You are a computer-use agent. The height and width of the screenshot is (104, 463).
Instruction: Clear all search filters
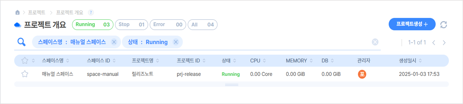[x=375, y=42]
